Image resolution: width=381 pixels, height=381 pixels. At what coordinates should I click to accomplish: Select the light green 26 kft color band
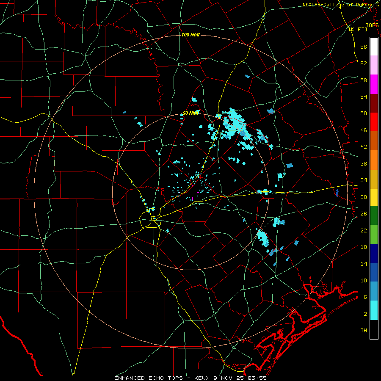coord(374,235)
